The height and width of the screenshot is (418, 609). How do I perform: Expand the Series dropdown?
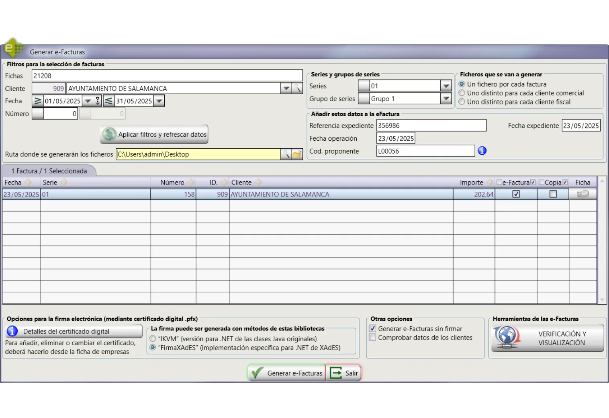pyautogui.click(x=446, y=86)
